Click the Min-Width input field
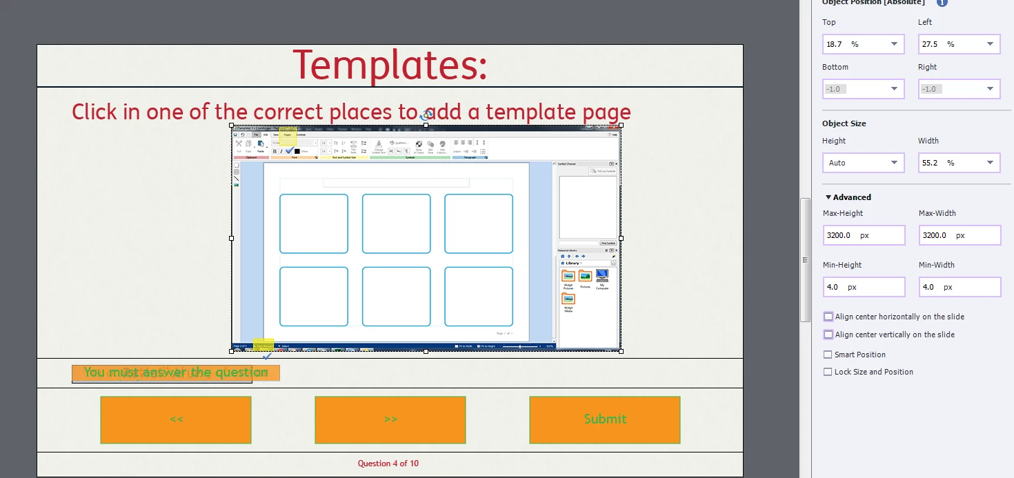1014x478 pixels. 960,287
